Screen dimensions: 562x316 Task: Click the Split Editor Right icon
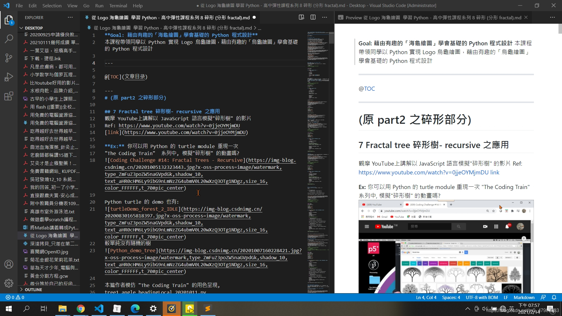click(x=313, y=17)
